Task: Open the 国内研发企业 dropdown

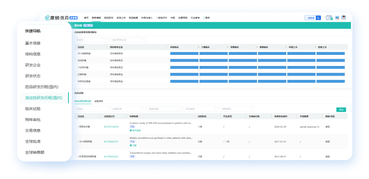Action: pos(128,40)
